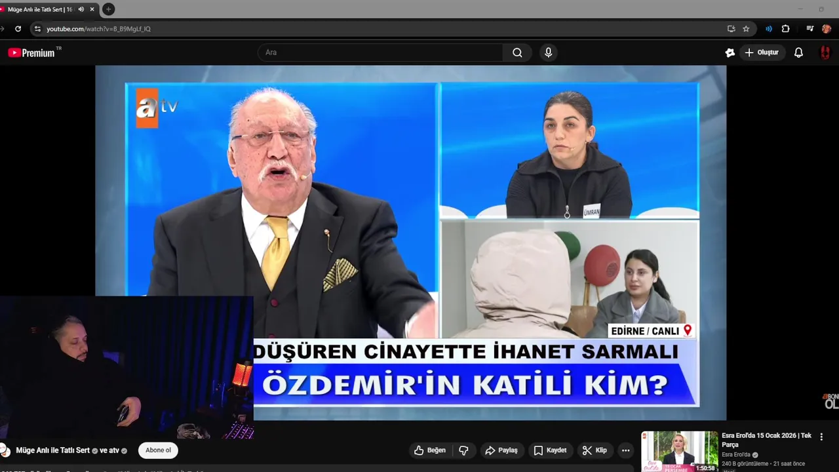Focus the Ara search field
This screenshot has height=472, width=839.
click(381, 52)
